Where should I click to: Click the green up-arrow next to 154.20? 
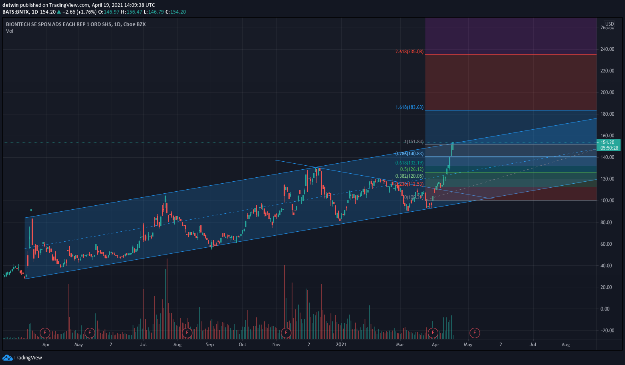coord(58,12)
